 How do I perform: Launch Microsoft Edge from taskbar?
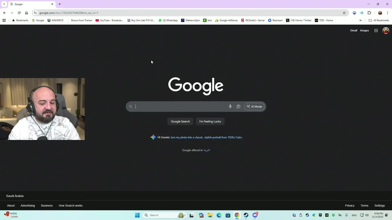tap(219, 215)
